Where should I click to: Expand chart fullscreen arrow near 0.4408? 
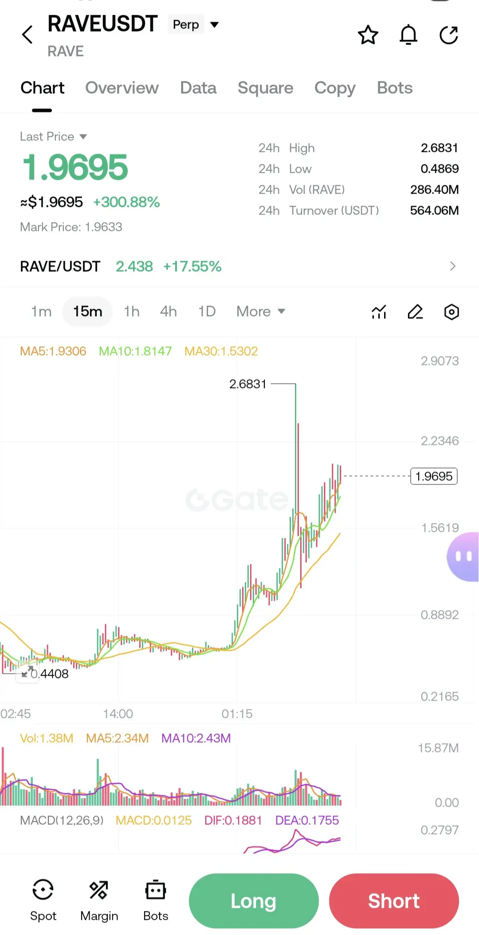pos(27,672)
